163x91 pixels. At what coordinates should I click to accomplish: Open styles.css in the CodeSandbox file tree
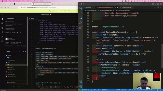pos(11,70)
